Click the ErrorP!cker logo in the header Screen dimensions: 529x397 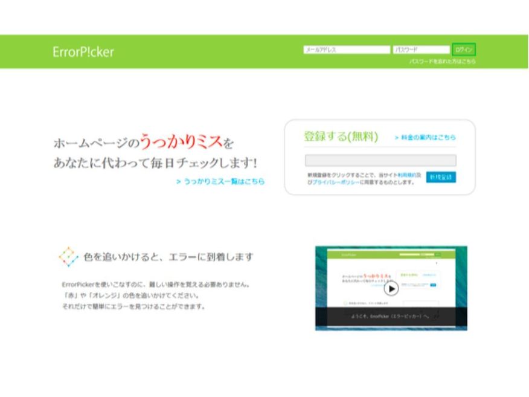83,51
